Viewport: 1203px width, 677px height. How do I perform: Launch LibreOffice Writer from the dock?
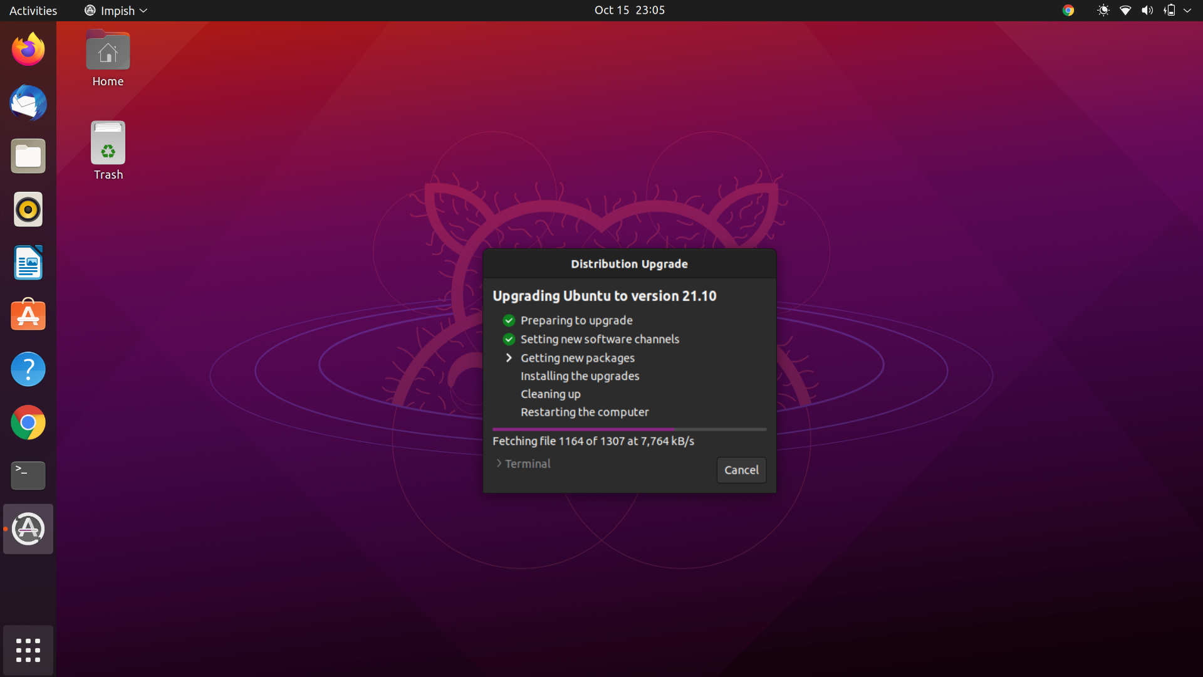point(28,263)
